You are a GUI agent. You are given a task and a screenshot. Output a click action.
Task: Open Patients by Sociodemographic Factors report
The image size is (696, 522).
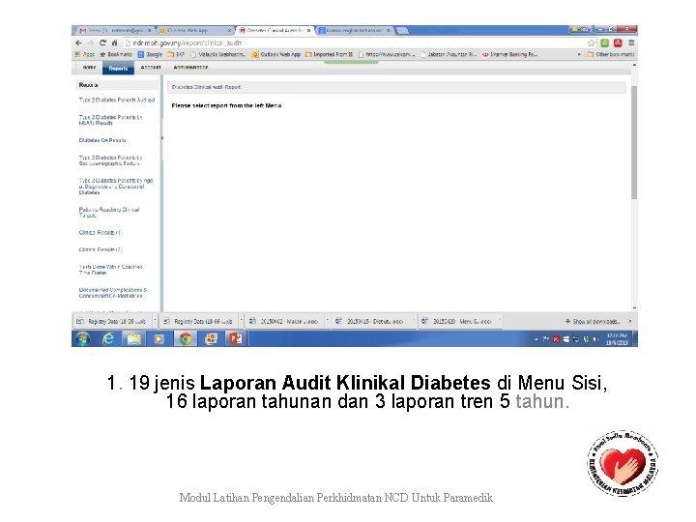(110, 160)
